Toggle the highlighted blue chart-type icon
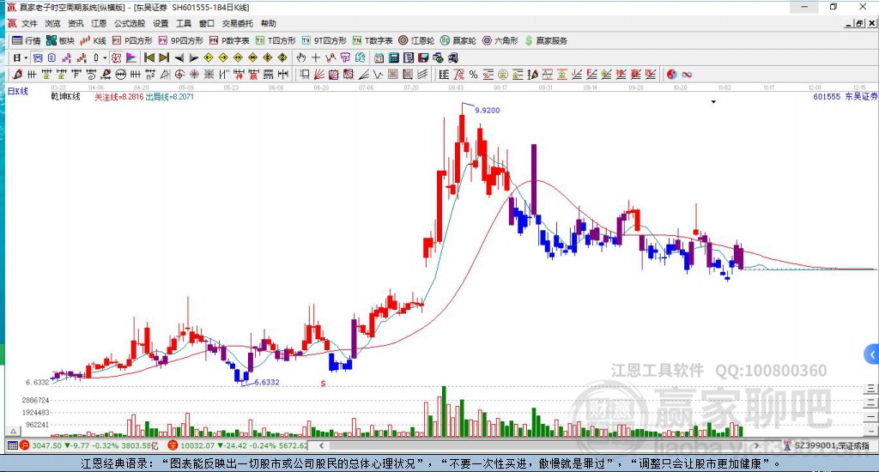 [38, 57]
